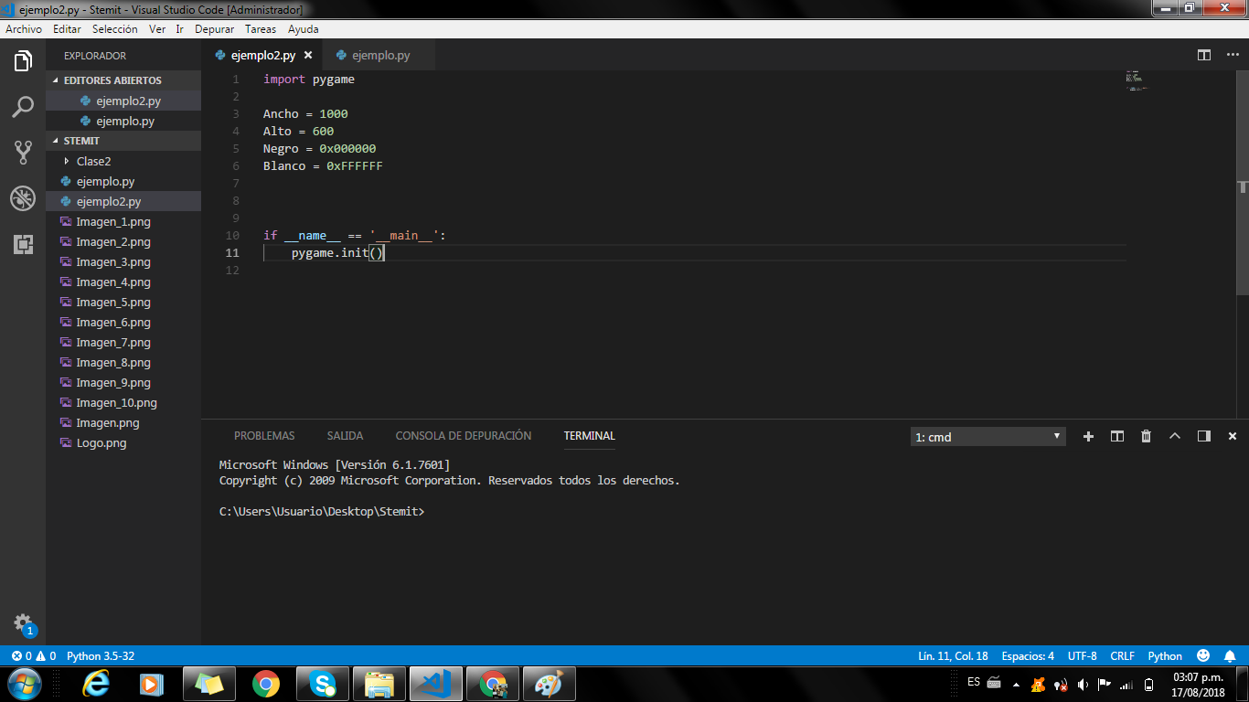Open the CONSOLA DE DEPURACIÓN tab
This screenshot has height=702, width=1249.
click(x=464, y=436)
